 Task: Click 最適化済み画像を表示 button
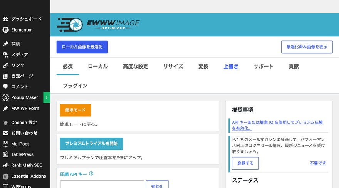(307, 47)
